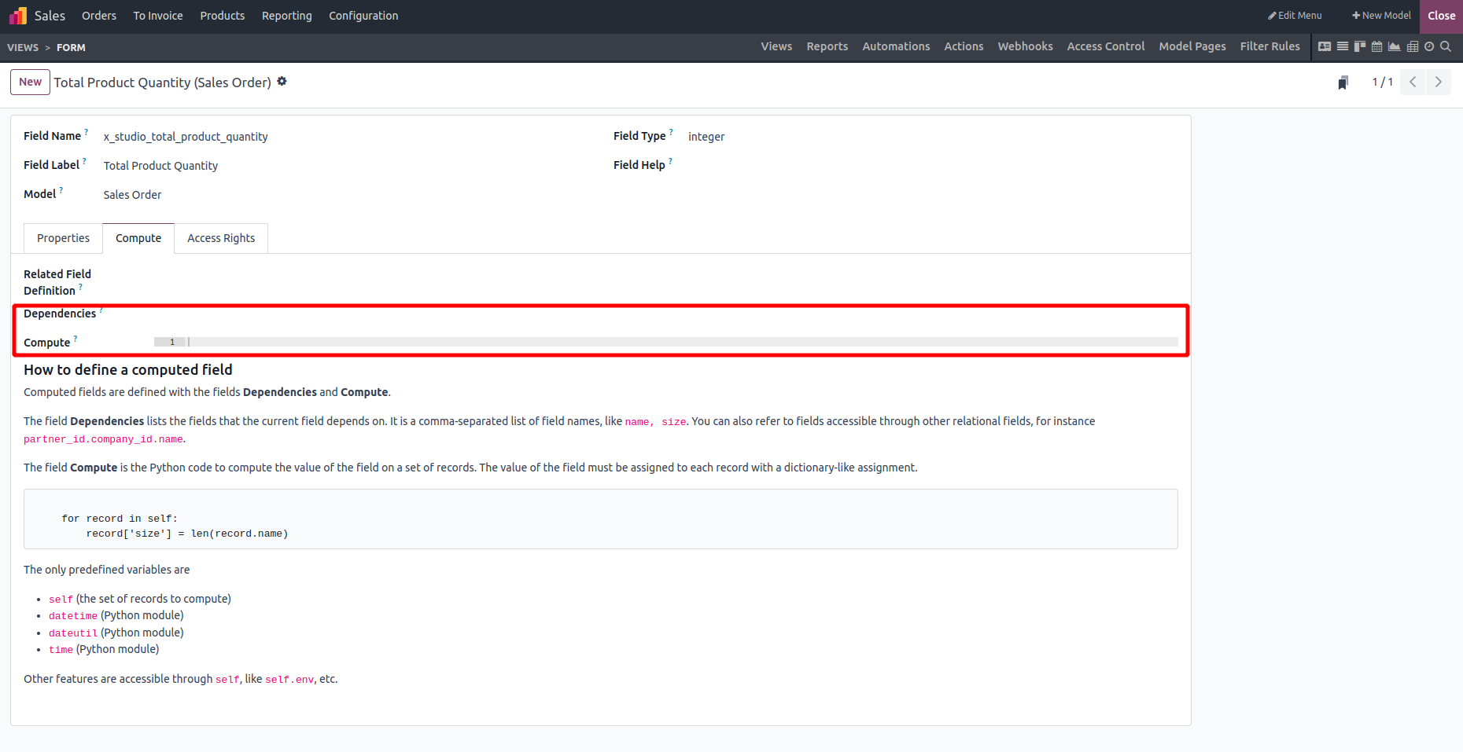Viewport: 1463px width, 752px height.
Task: Open the To Invoice menu
Action: coord(158,16)
